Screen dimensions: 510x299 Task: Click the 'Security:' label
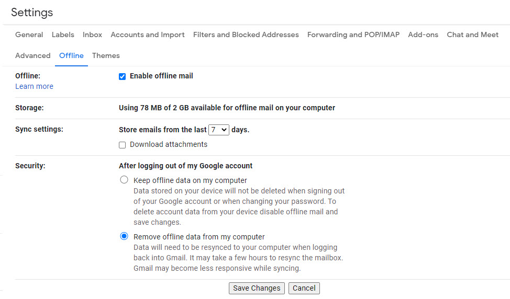pyautogui.click(x=30, y=166)
